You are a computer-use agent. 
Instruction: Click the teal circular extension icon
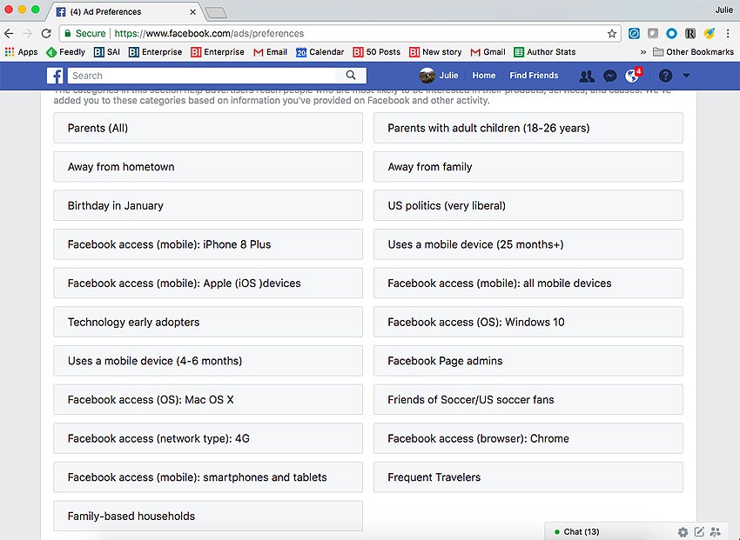(635, 33)
